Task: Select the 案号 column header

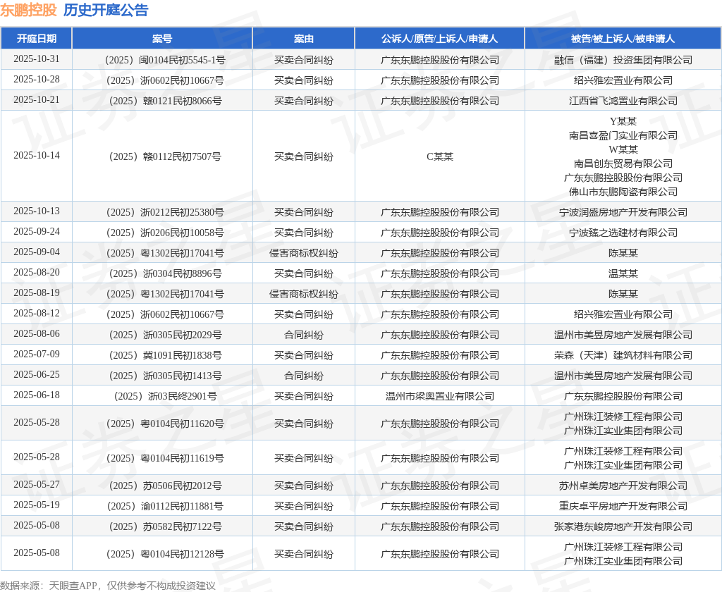Action: point(162,39)
